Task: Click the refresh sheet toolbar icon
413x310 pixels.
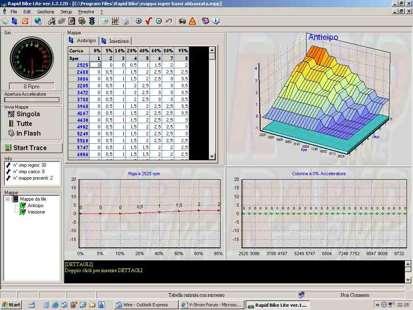Action: coord(105,21)
